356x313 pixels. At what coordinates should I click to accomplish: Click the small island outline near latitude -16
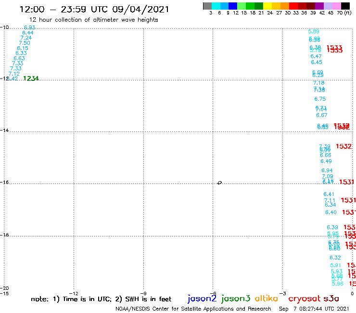pos(219,183)
